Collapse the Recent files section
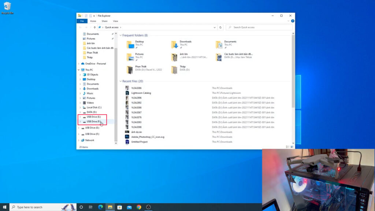The height and width of the screenshot is (211, 375). (x=120, y=81)
